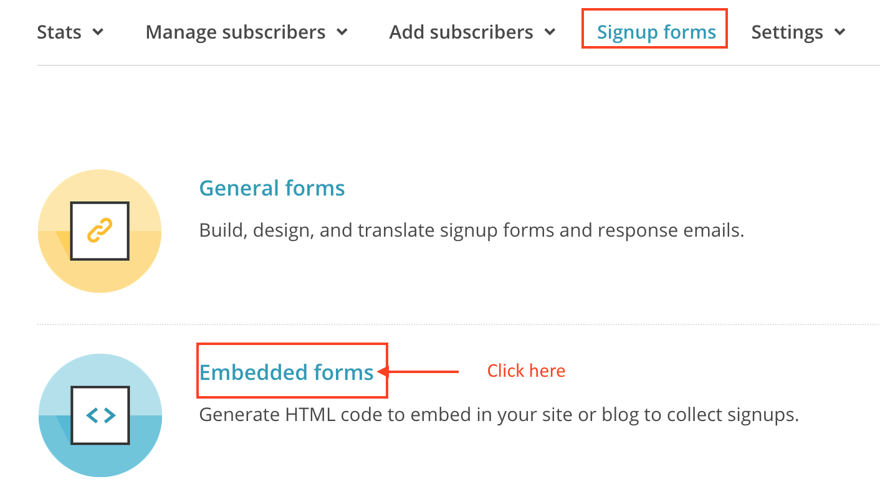880x497 pixels.
Task: Click the blue code brackets icon
Action: pyautogui.click(x=100, y=415)
